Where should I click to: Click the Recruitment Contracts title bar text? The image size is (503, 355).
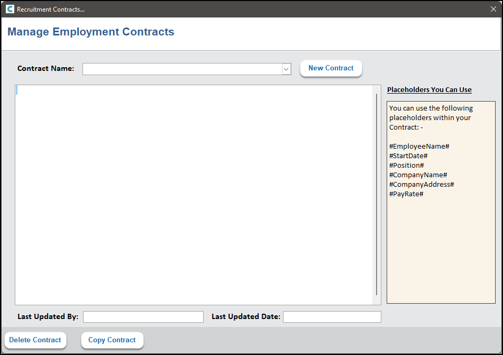pos(50,10)
